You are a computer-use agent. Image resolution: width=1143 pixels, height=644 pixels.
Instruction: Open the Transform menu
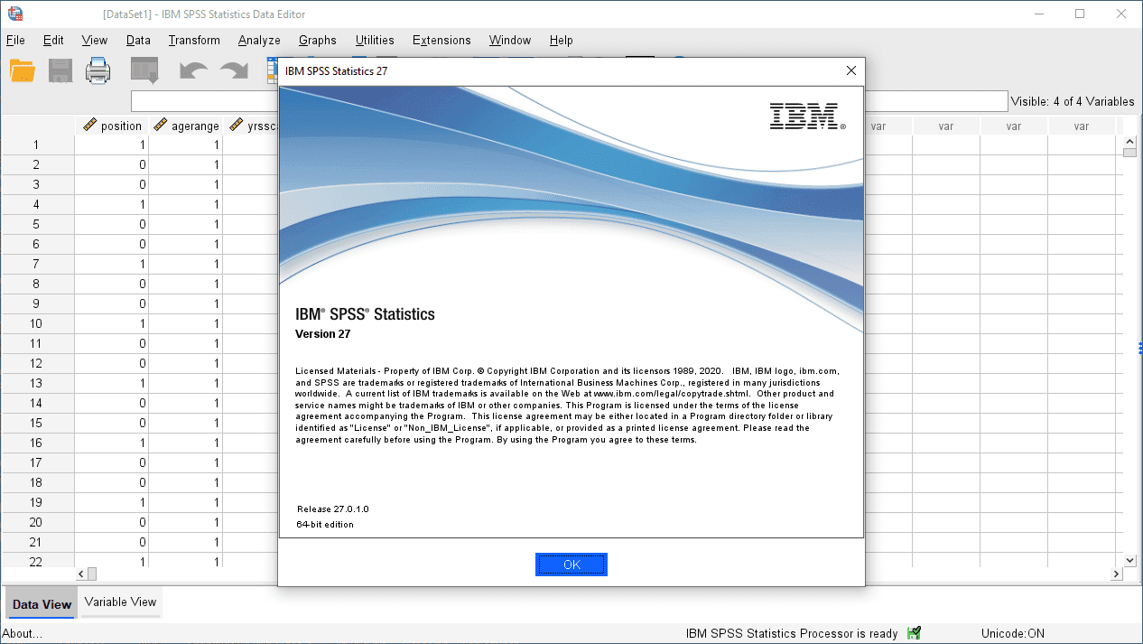pyautogui.click(x=194, y=40)
